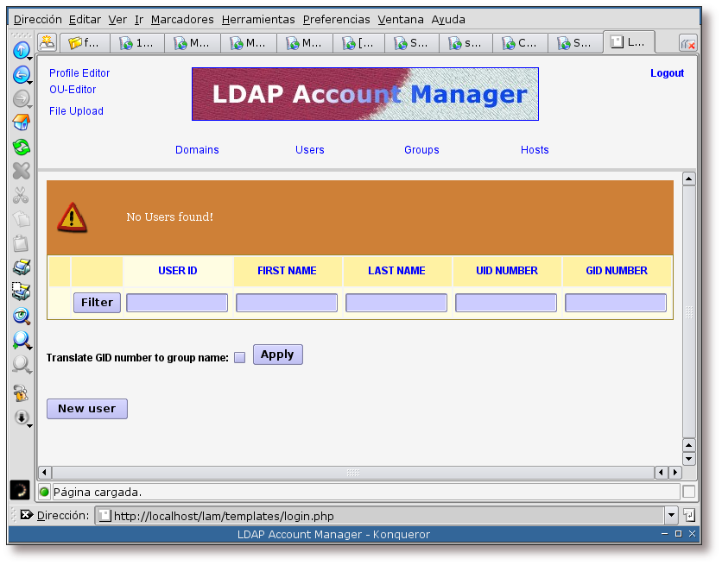Click the User ID filter input field

pyautogui.click(x=177, y=303)
